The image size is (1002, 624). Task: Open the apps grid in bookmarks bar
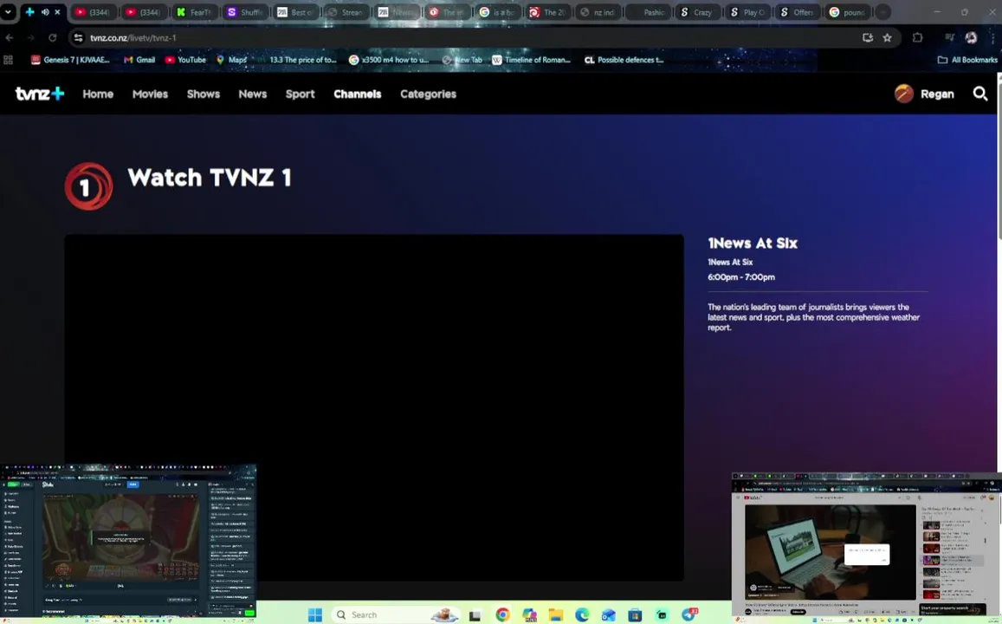(x=9, y=60)
